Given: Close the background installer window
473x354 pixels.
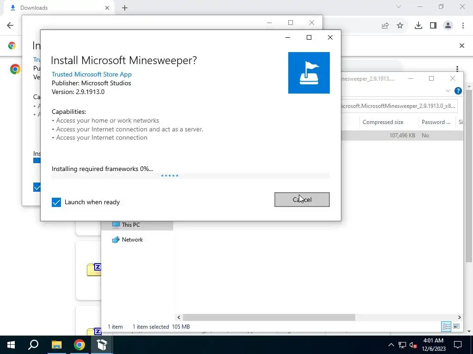Looking at the screenshot, I should [312, 23].
